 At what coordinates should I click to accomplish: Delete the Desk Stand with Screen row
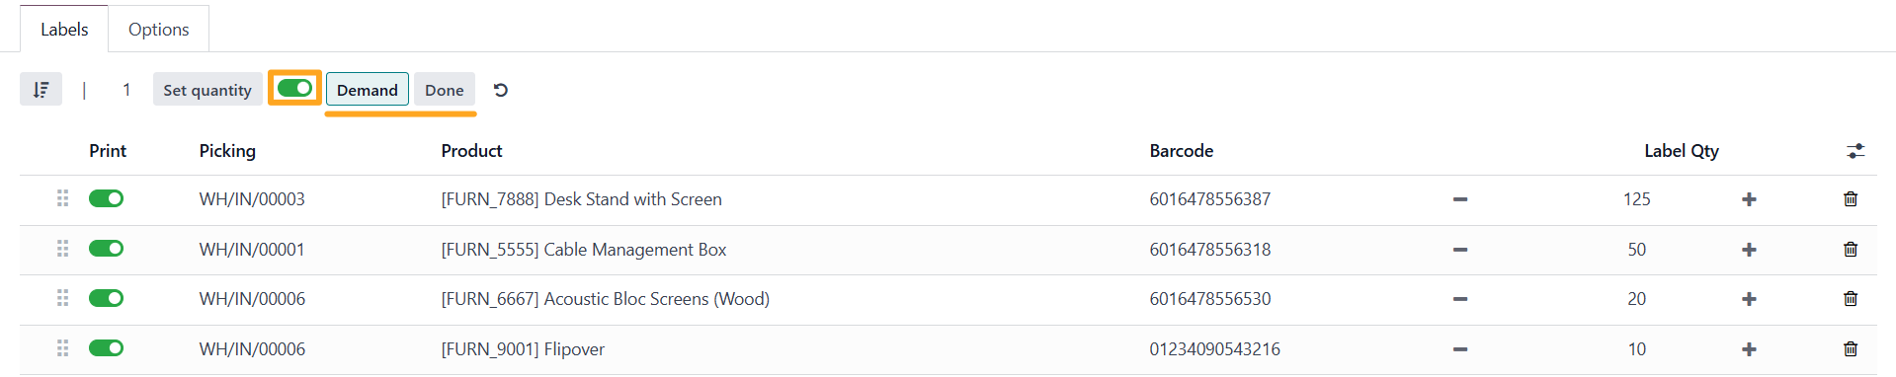1851,199
